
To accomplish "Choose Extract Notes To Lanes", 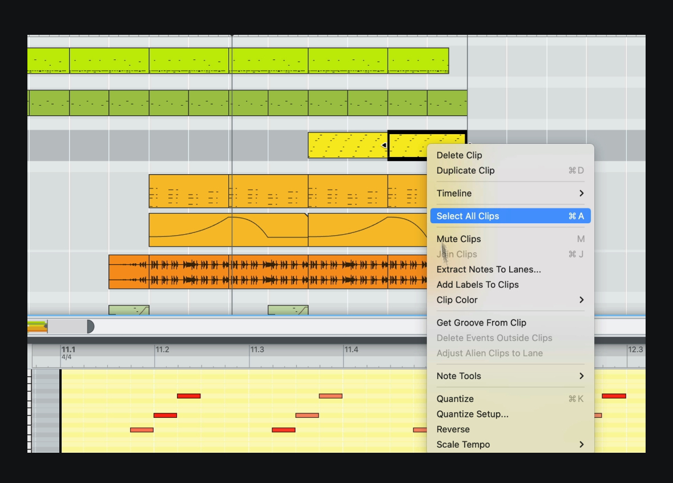I will pyautogui.click(x=510, y=269).
